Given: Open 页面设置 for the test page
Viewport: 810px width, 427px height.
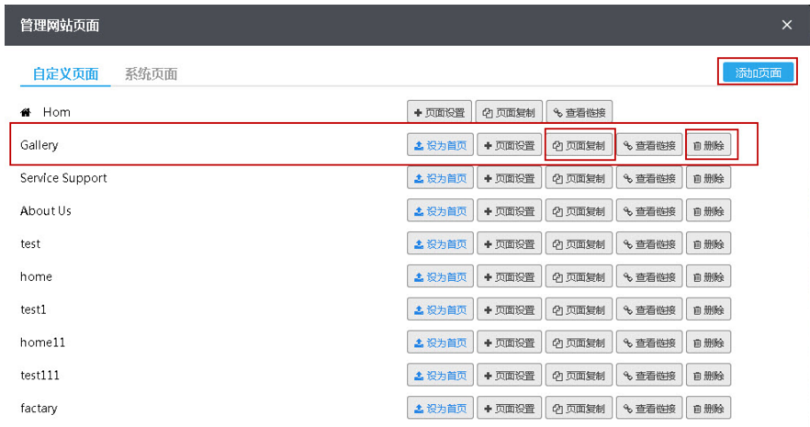Looking at the screenshot, I should pos(510,244).
